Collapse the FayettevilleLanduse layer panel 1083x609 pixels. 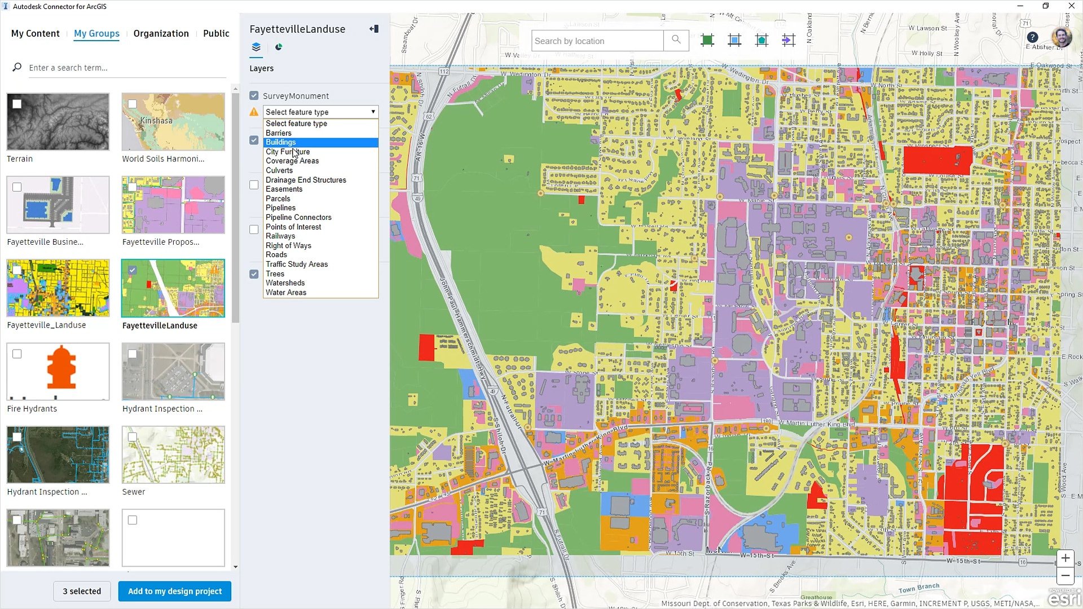(374, 29)
